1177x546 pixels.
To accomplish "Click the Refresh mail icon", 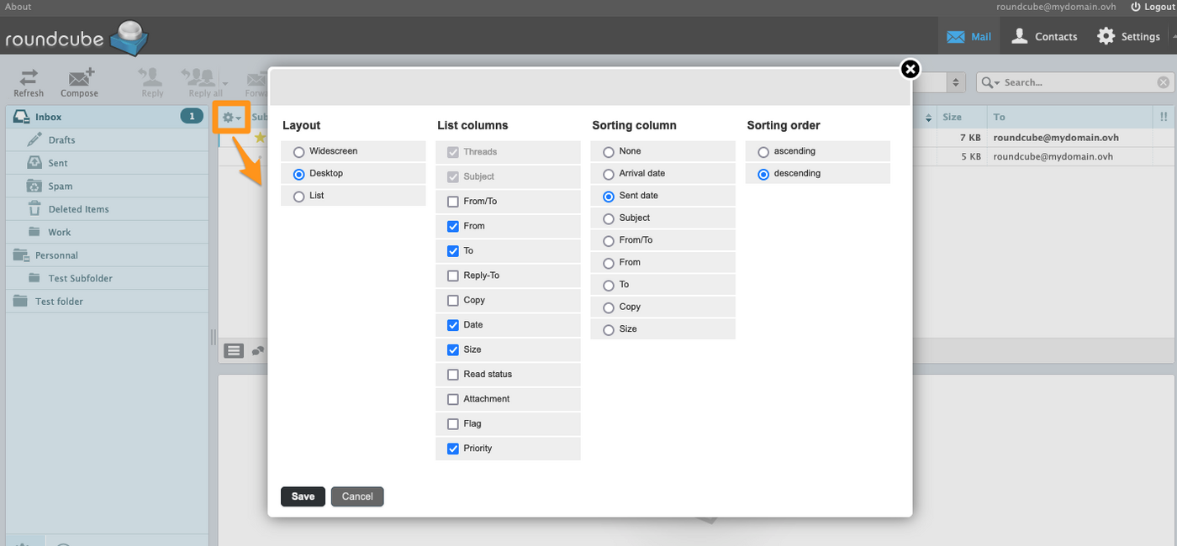I will tap(29, 78).
